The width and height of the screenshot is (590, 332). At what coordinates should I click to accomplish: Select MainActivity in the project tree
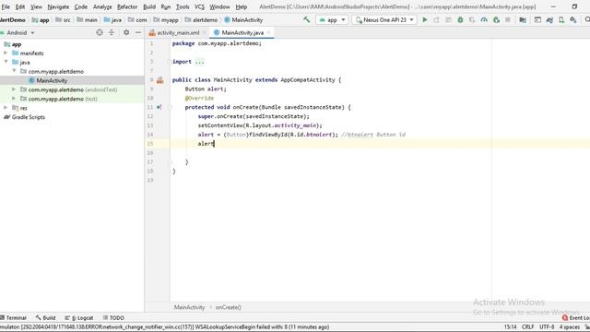click(52, 80)
